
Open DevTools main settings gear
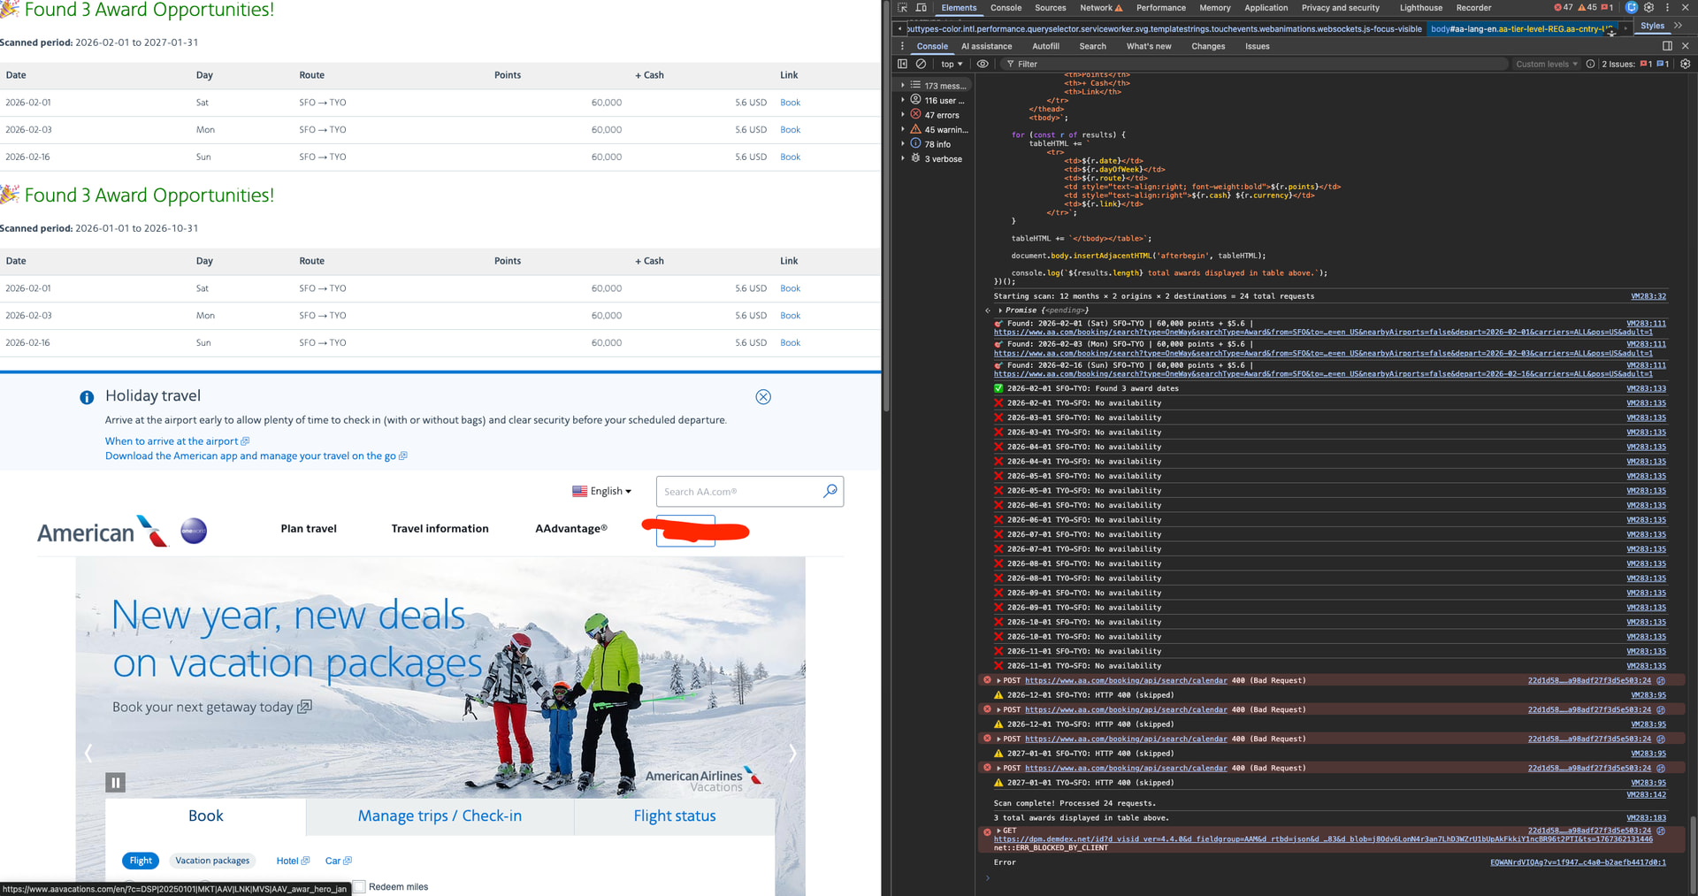coord(1649,8)
